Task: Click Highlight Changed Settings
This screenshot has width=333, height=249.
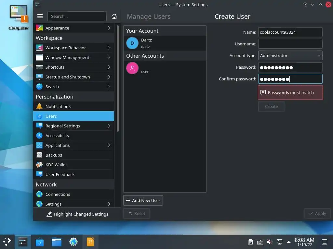Action: 77,214
